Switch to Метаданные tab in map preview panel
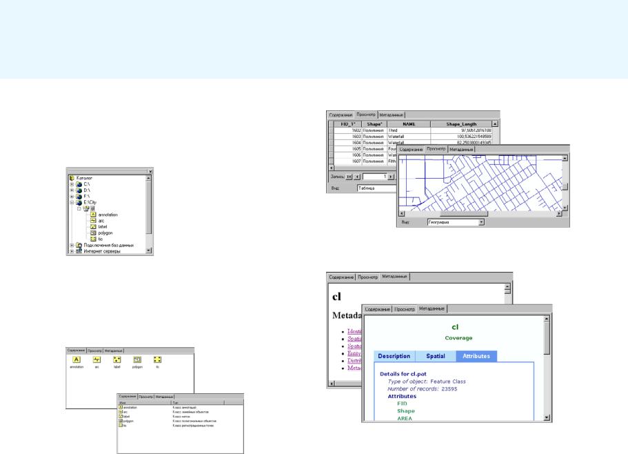628x454 pixels. click(x=461, y=150)
